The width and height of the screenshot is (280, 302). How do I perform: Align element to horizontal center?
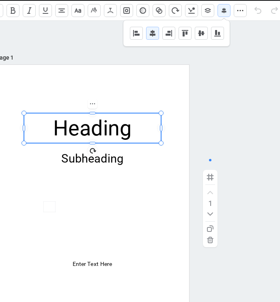click(153, 33)
